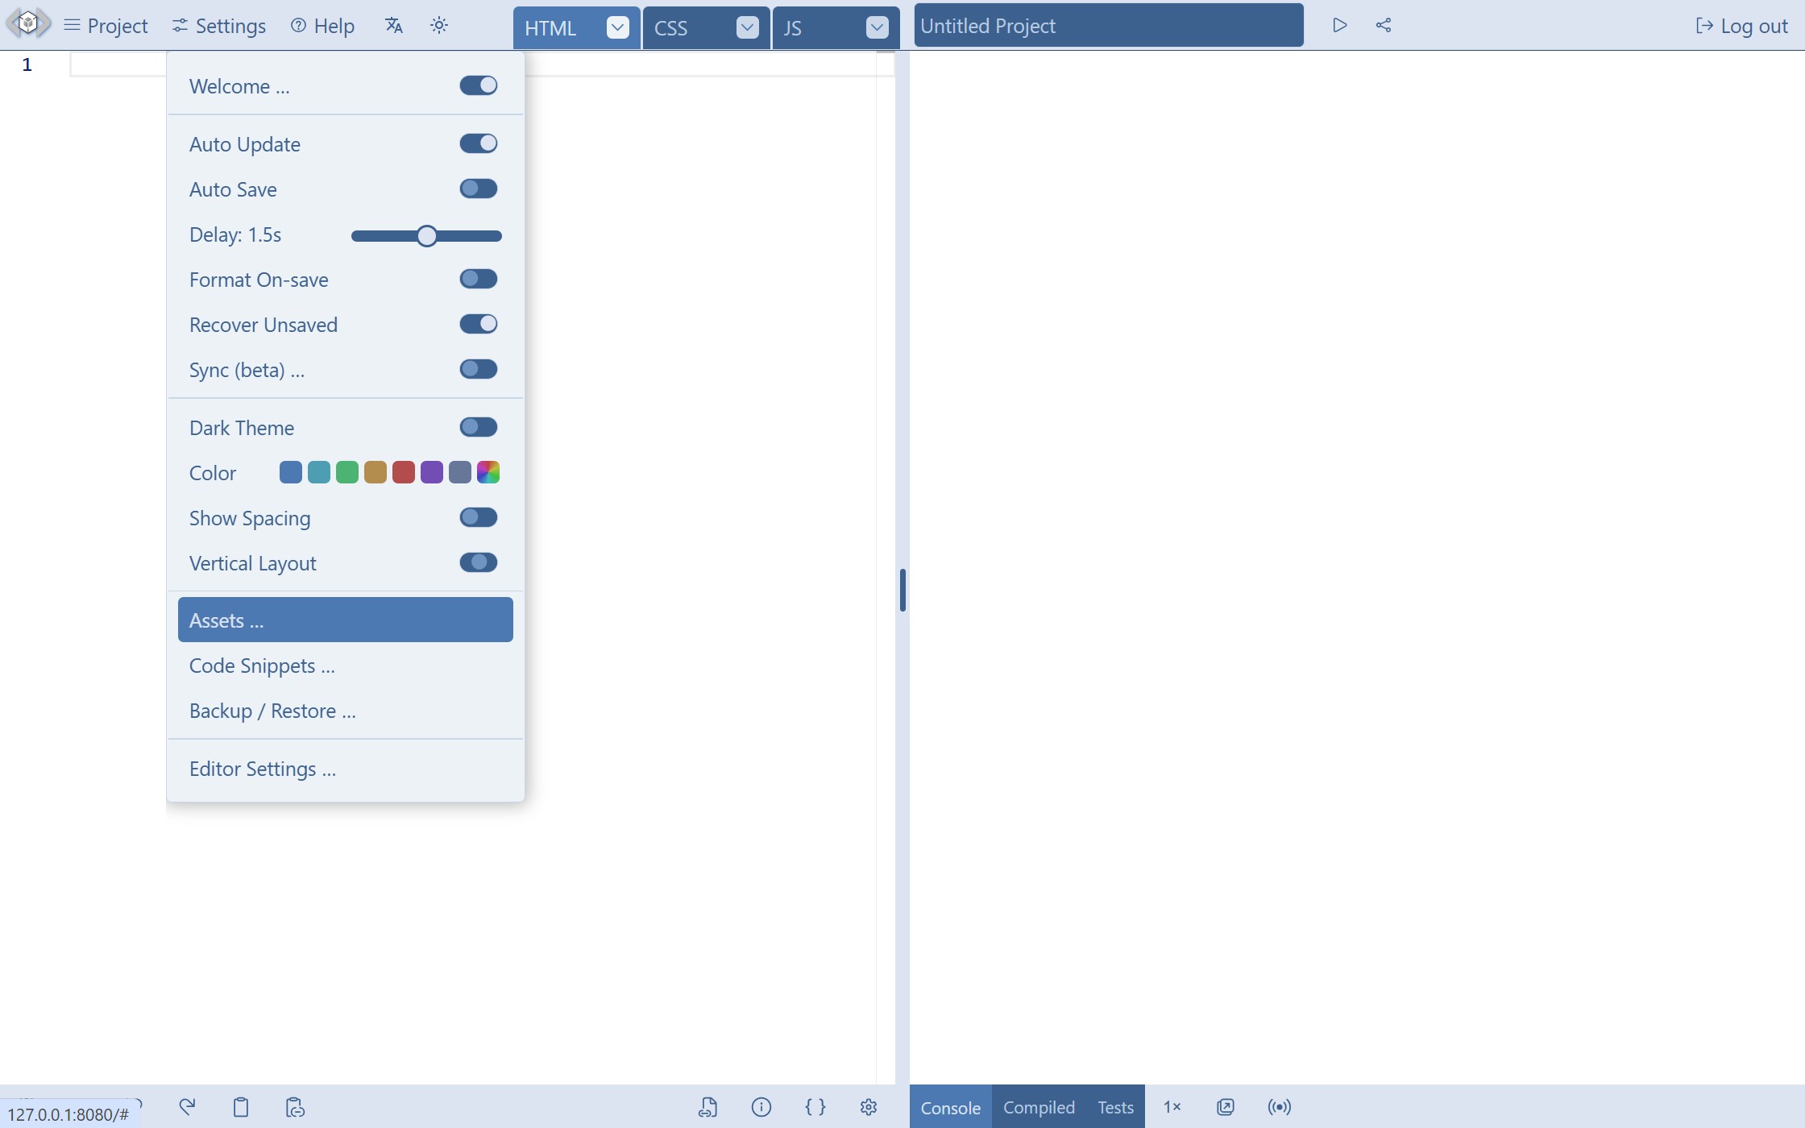The width and height of the screenshot is (1805, 1128).
Task: Click the redo arrow icon in the editor toolbar
Action: tap(187, 1107)
